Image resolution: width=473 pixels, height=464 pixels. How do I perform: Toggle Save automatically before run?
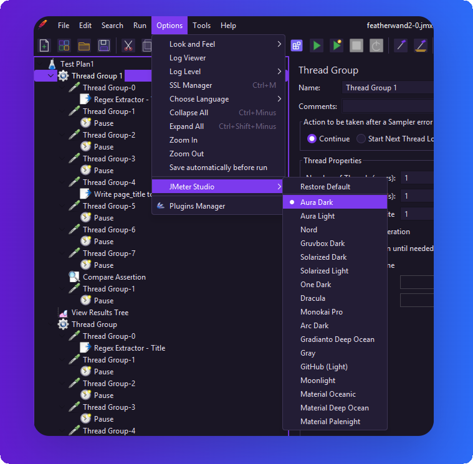[218, 168]
